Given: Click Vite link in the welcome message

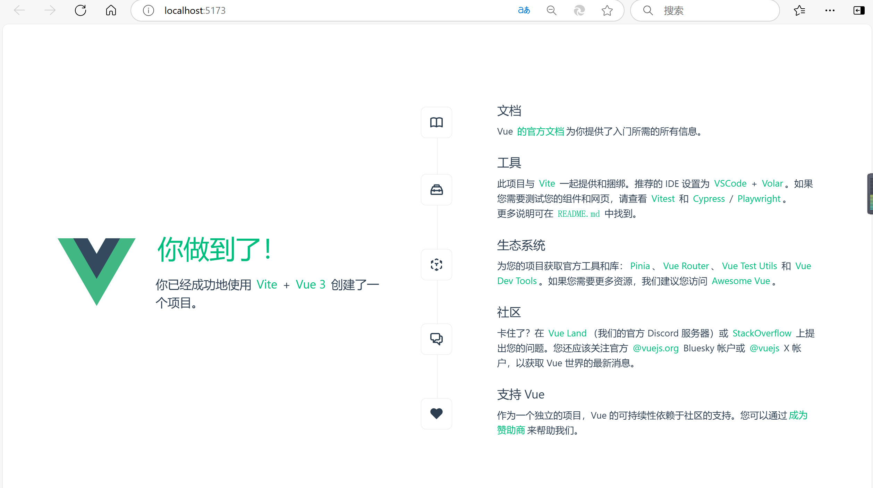Looking at the screenshot, I should tap(267, 284).
